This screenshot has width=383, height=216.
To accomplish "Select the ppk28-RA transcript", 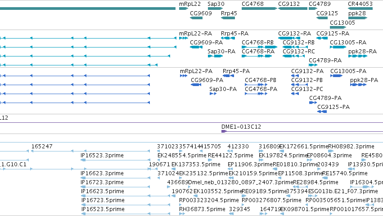I will pos(358,56).
